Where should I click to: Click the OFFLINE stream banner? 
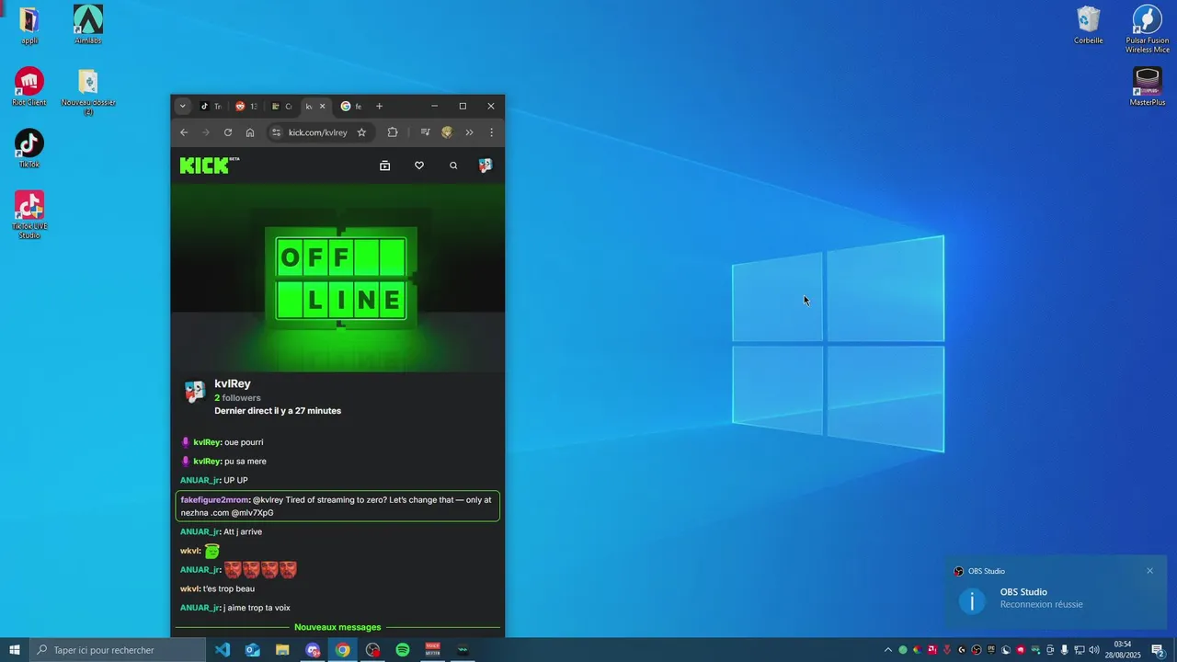[337, 278]
